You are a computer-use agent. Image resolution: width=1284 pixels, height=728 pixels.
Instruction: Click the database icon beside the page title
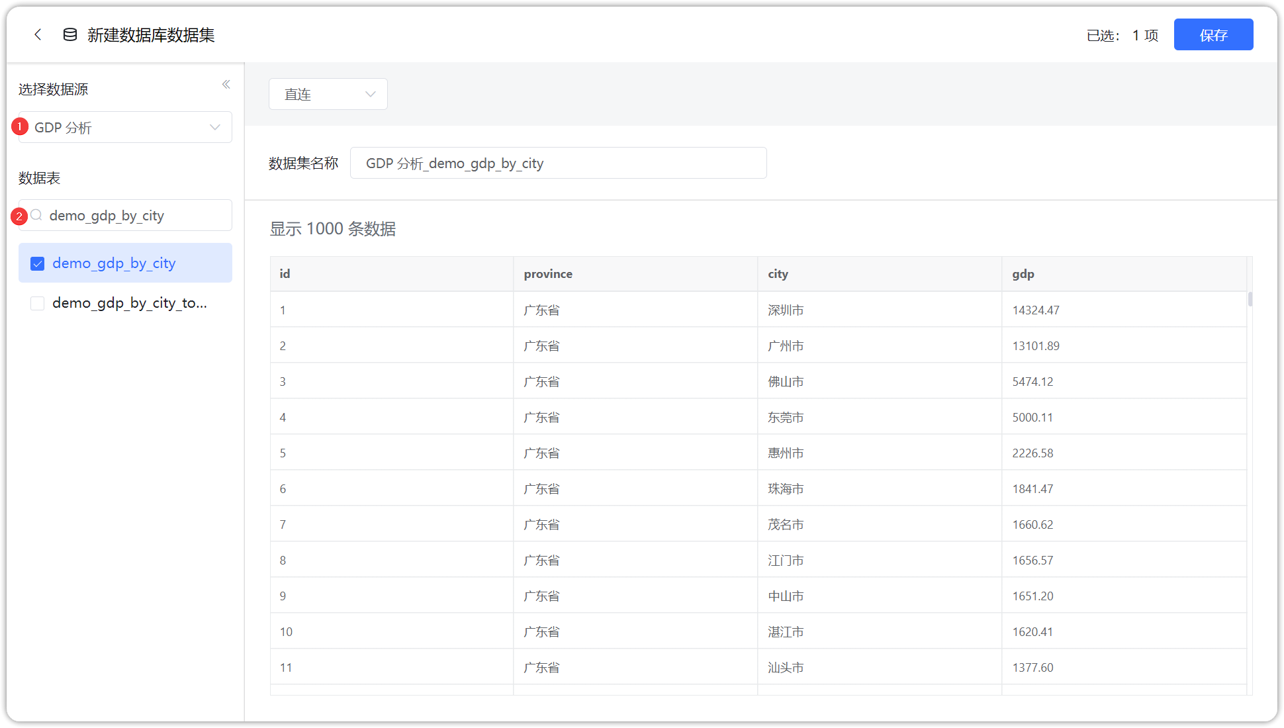tap(69, 34)
